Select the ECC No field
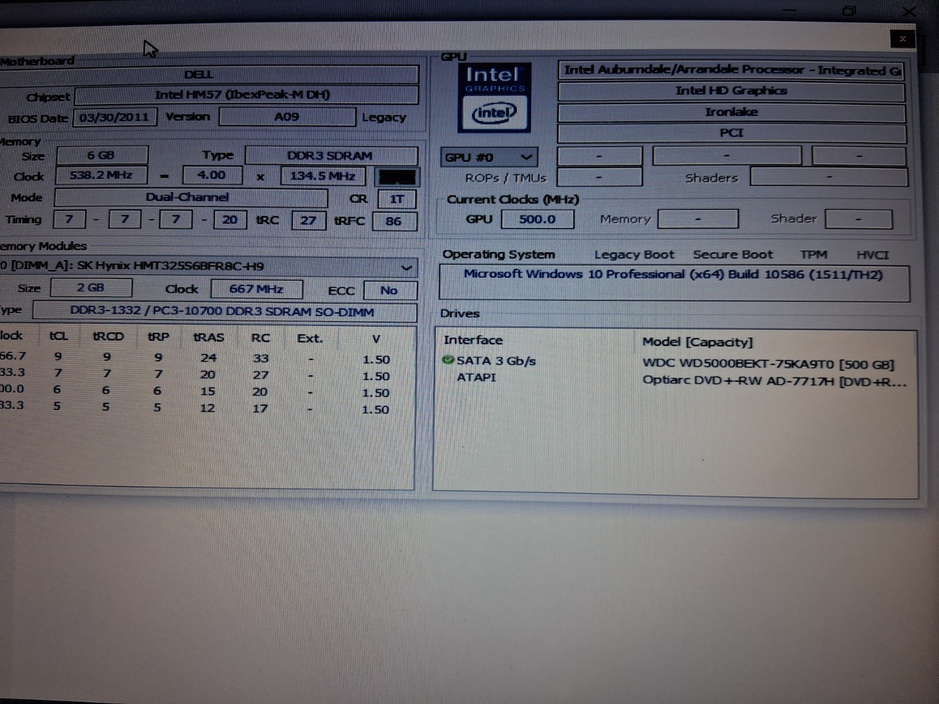This screenshot has width=939, height=704. (390, 290)
